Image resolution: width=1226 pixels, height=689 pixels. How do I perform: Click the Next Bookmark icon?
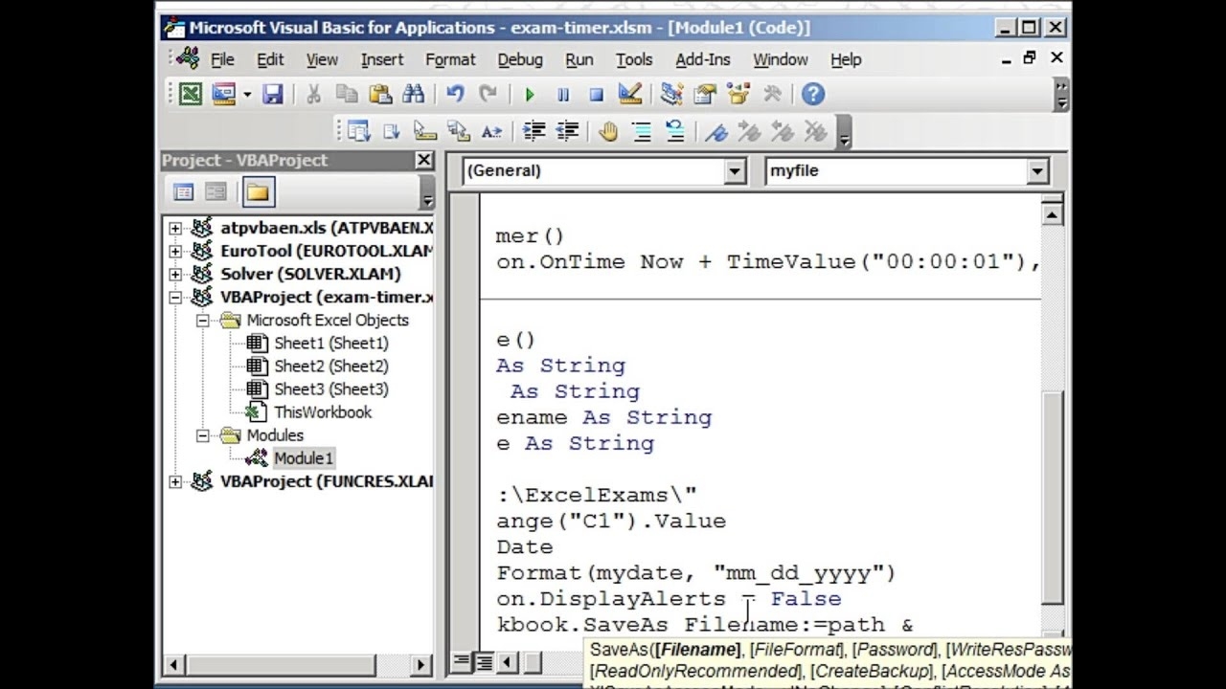point(749,131)
